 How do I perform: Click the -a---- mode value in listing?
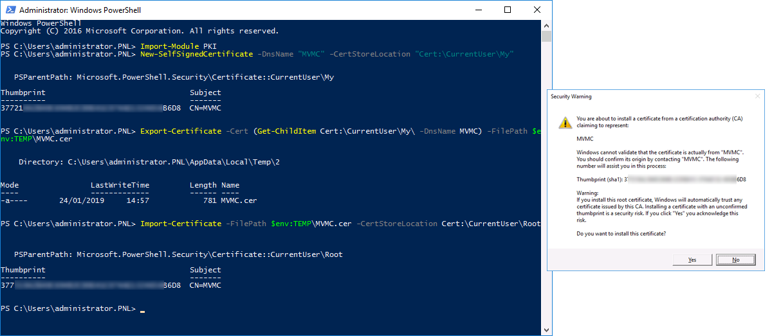[x=14, y=200]
